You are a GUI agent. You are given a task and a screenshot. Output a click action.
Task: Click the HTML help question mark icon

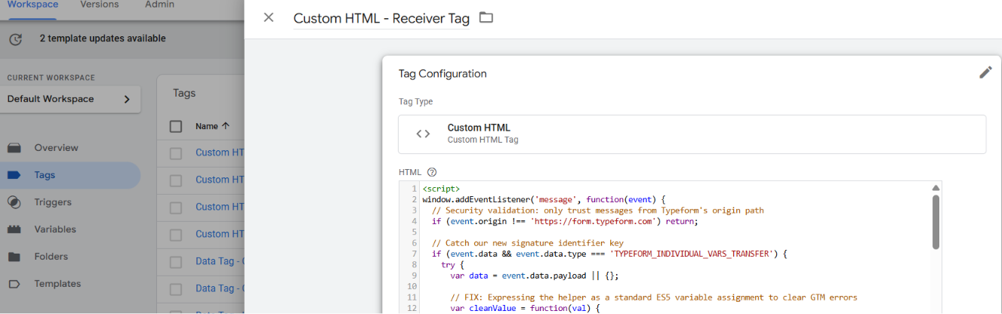432,172
